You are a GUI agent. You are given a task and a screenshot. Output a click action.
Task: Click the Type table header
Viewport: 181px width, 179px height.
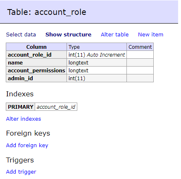coord(97,47)
